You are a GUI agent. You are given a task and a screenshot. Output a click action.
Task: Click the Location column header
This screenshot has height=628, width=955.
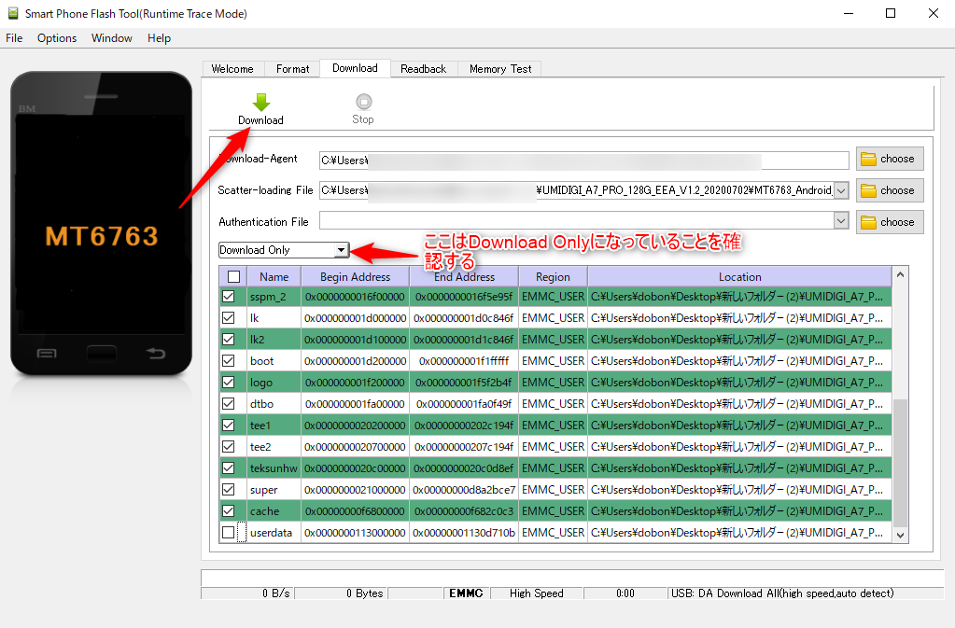(x=739, y=277)
